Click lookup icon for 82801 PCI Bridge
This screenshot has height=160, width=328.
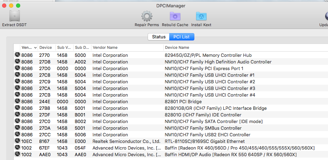[17, 101]
